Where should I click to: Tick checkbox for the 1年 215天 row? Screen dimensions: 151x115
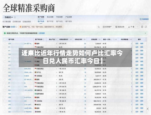pos(5,69)
